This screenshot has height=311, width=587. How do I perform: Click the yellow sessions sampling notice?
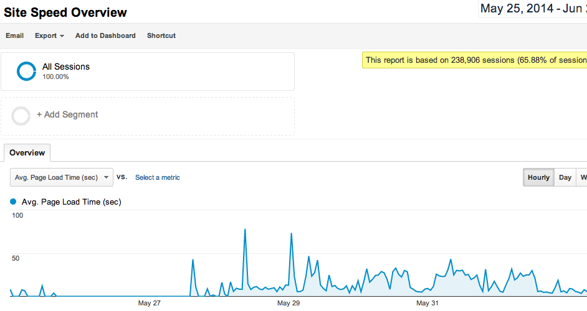pyautogui.click(x=474, y=60)
